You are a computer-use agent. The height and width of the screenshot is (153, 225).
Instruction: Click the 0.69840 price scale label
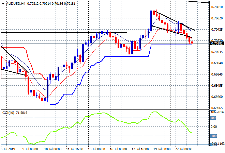[x=217, y=63]
